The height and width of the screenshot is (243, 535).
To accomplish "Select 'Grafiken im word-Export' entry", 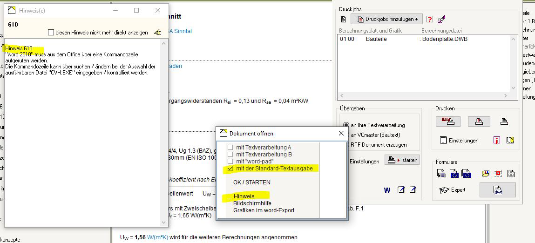I will point(264,210).
